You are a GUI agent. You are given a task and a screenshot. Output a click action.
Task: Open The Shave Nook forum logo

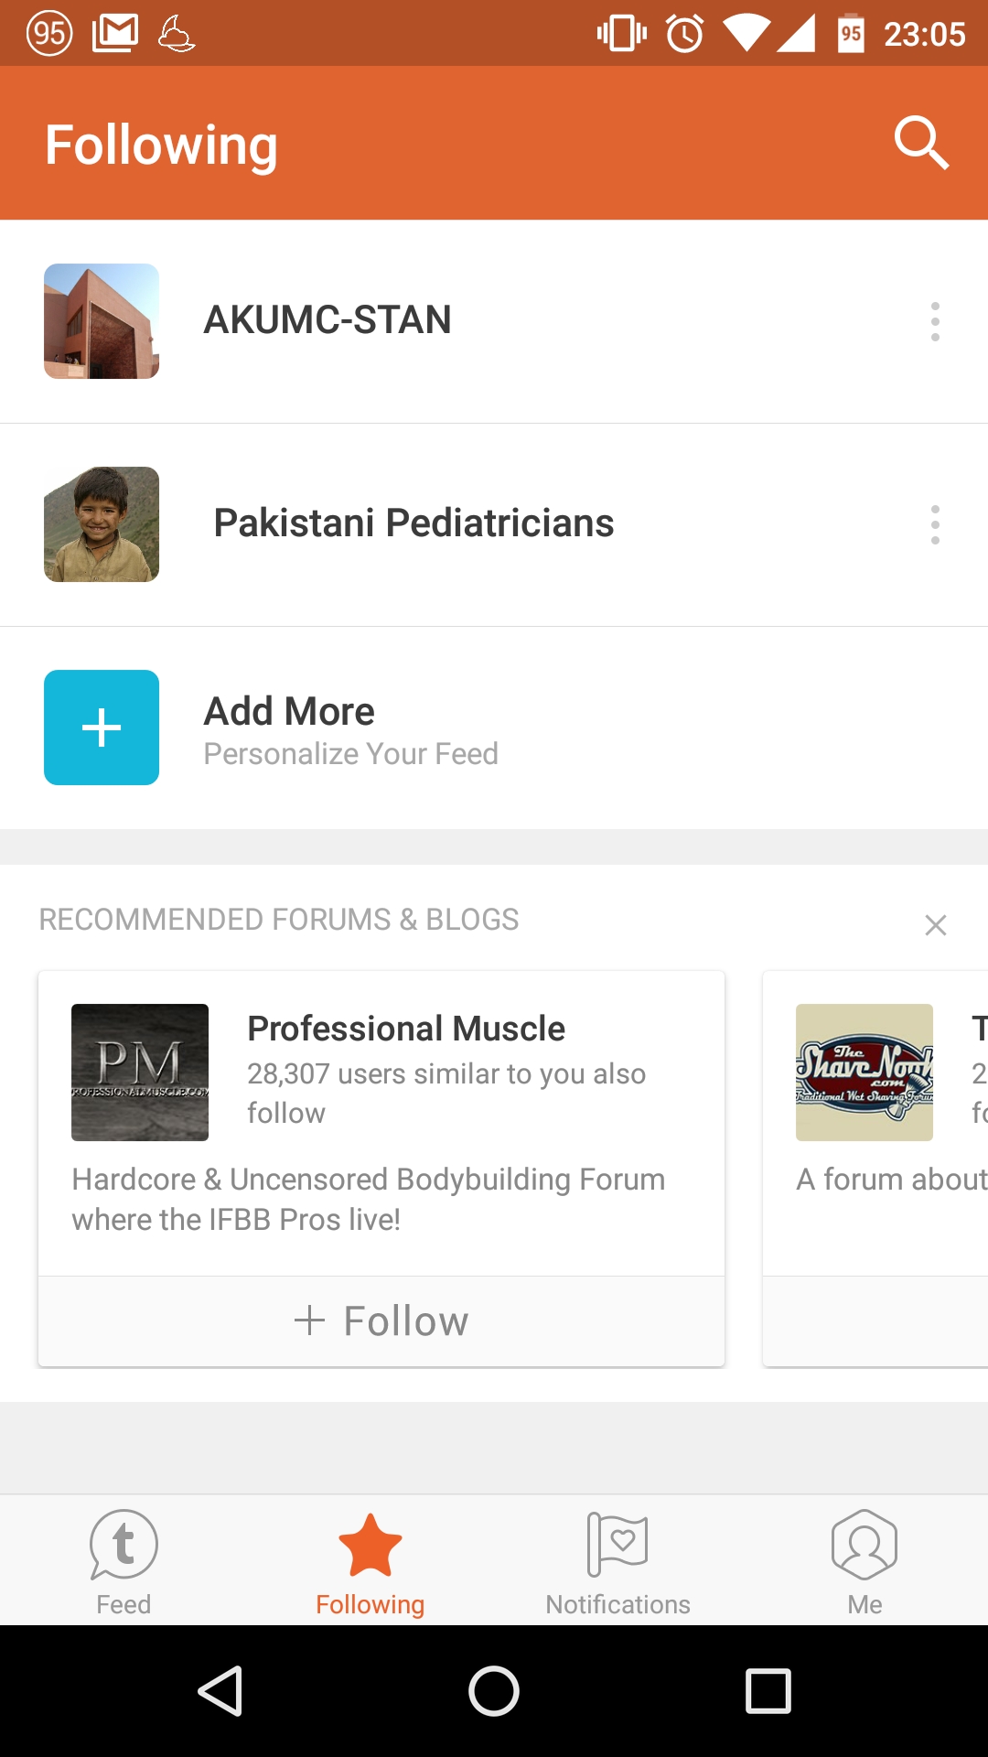tap(864, 1073)
